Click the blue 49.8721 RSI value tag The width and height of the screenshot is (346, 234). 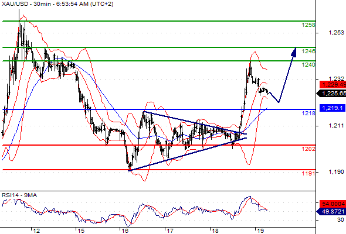point(331,212)
